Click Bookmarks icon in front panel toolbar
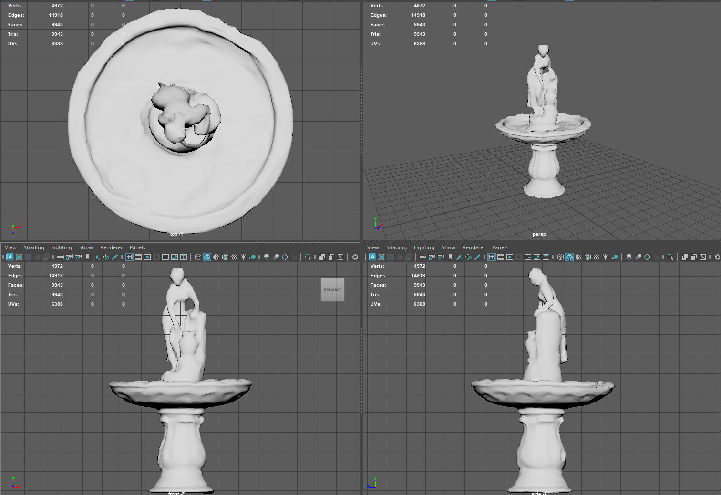Viewport: 721px width, 495px height. pos(88,257)
